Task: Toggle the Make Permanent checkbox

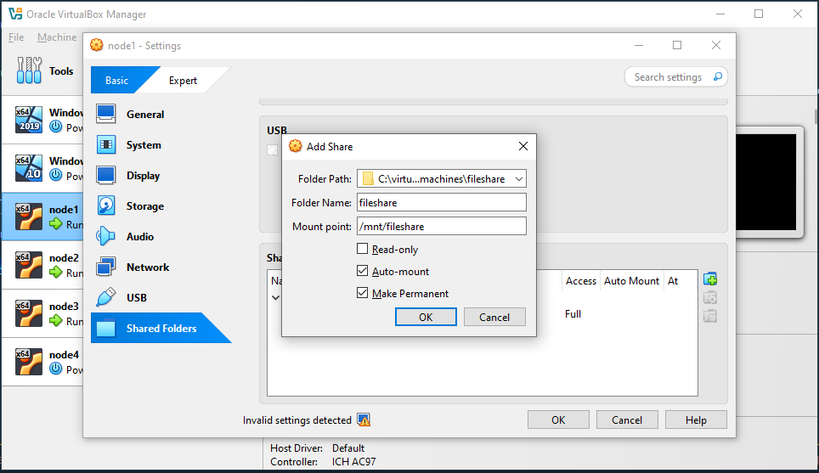Action: [x=362, y=293]
